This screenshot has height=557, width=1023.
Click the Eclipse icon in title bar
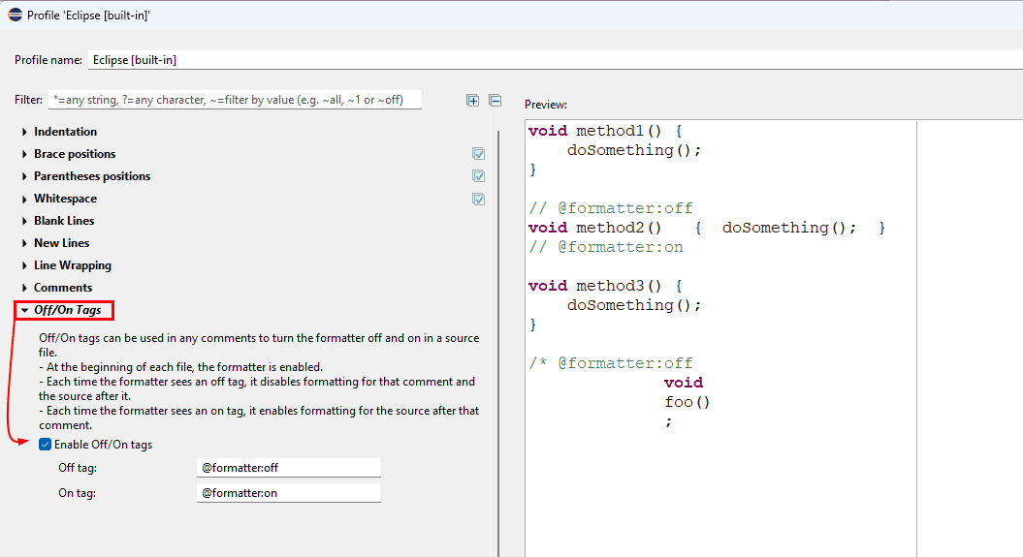[15, 15]
